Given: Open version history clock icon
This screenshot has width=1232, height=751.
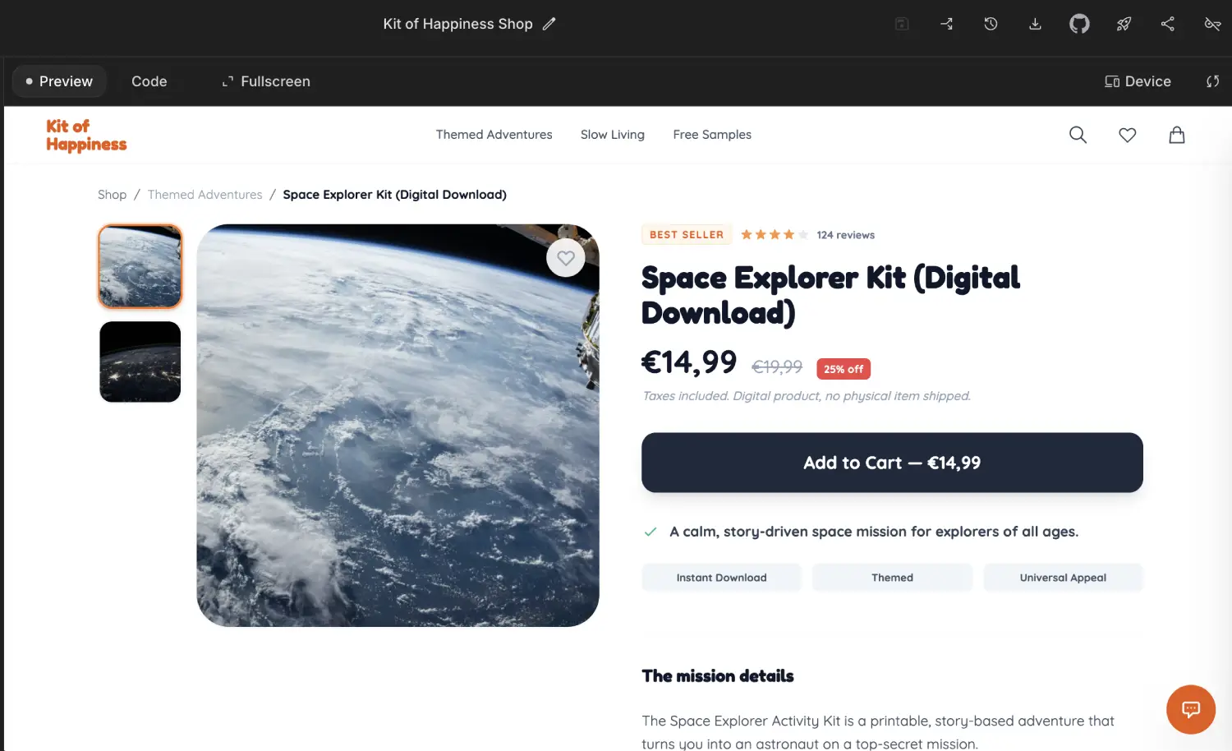Looking at the screenshot, I should click(x=991, y=24).
